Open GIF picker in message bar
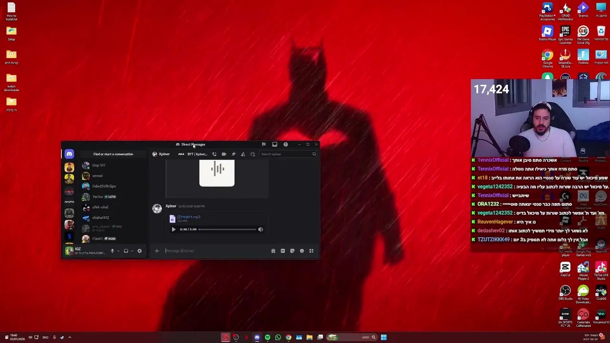 point(283,251)
